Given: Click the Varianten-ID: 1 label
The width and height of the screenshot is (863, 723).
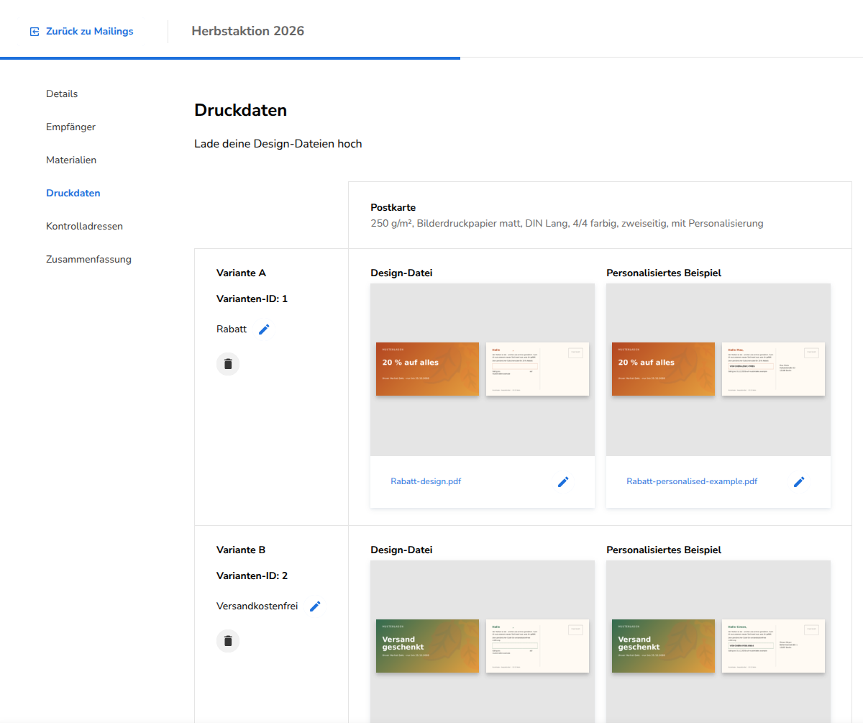Looking at the screenshot, I should [x=252, y=299].
